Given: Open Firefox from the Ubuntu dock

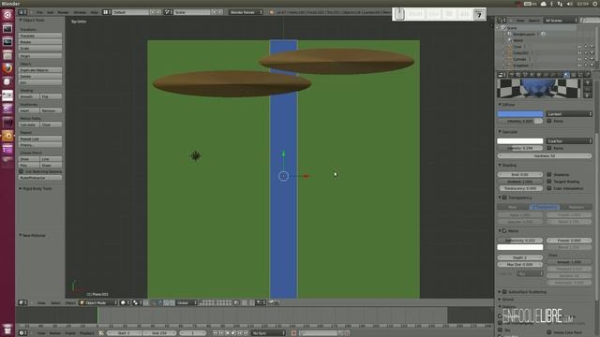Looking at the screenshot, I should click(7, 68).
